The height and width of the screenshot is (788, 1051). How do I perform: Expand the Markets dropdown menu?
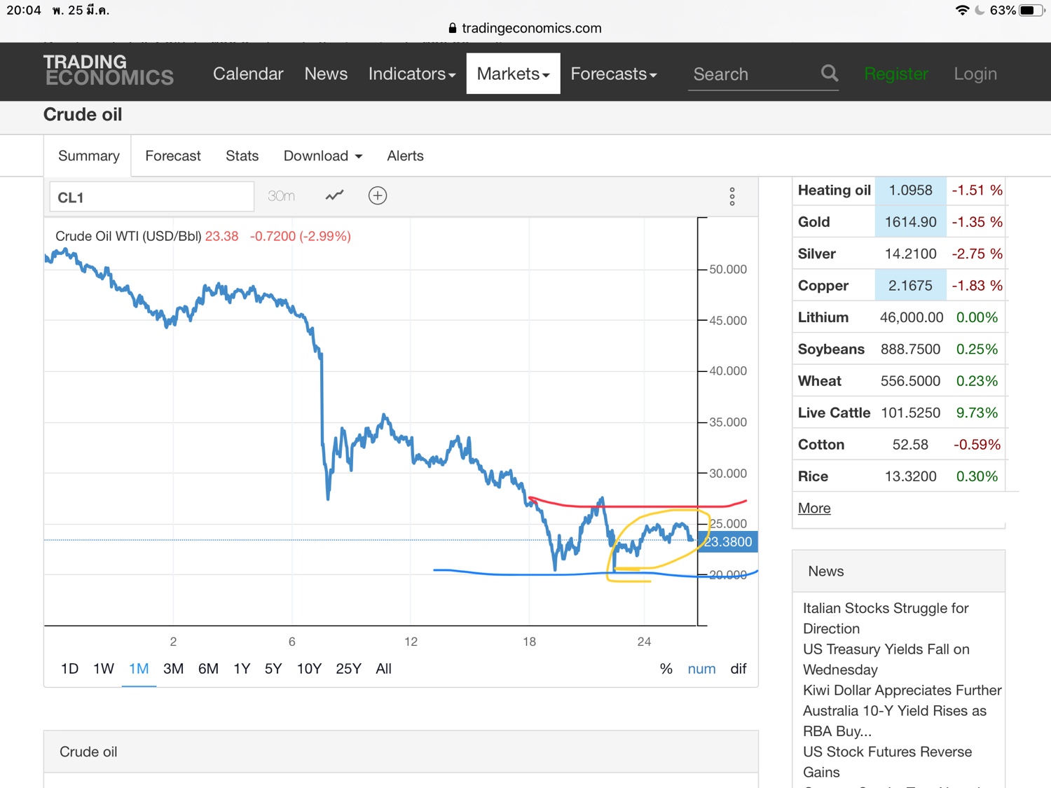[513, 74]
